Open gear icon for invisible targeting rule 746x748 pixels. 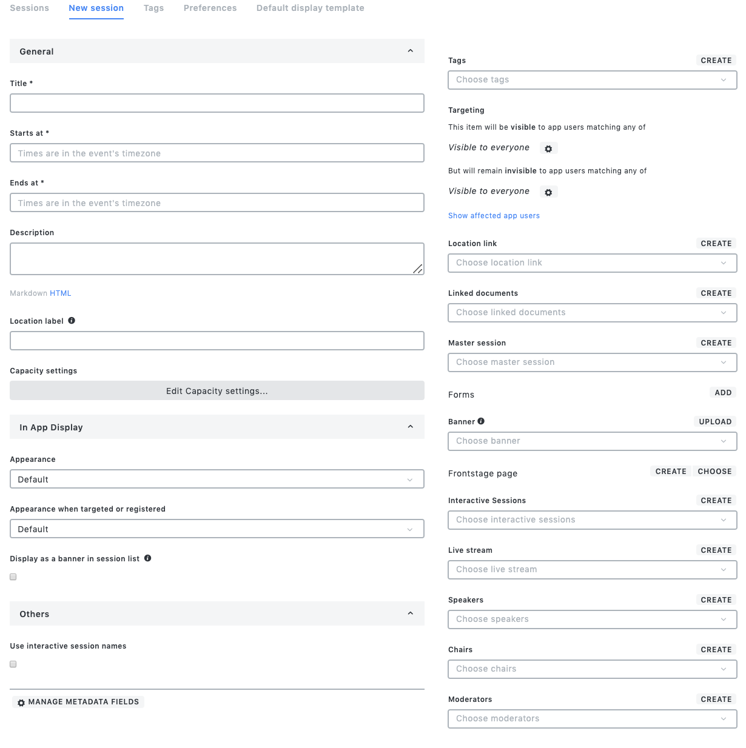tap(548, 192)
